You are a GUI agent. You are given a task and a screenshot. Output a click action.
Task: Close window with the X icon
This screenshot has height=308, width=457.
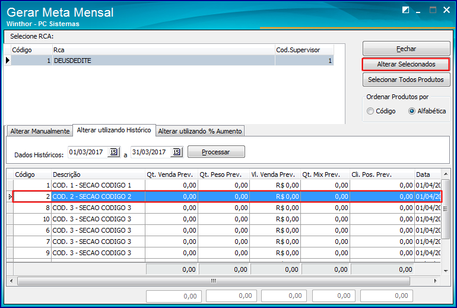[x=446, y=10]
